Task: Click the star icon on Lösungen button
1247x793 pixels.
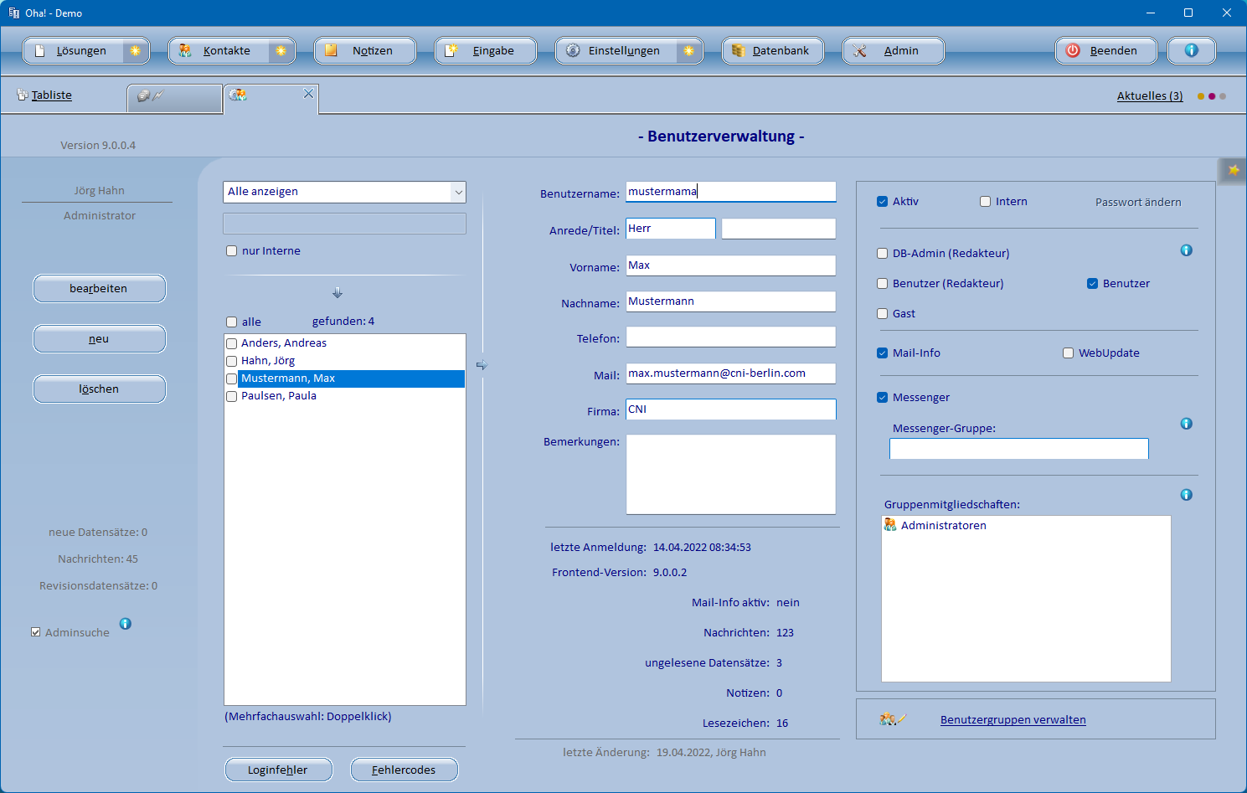Action: coord(135,51)
